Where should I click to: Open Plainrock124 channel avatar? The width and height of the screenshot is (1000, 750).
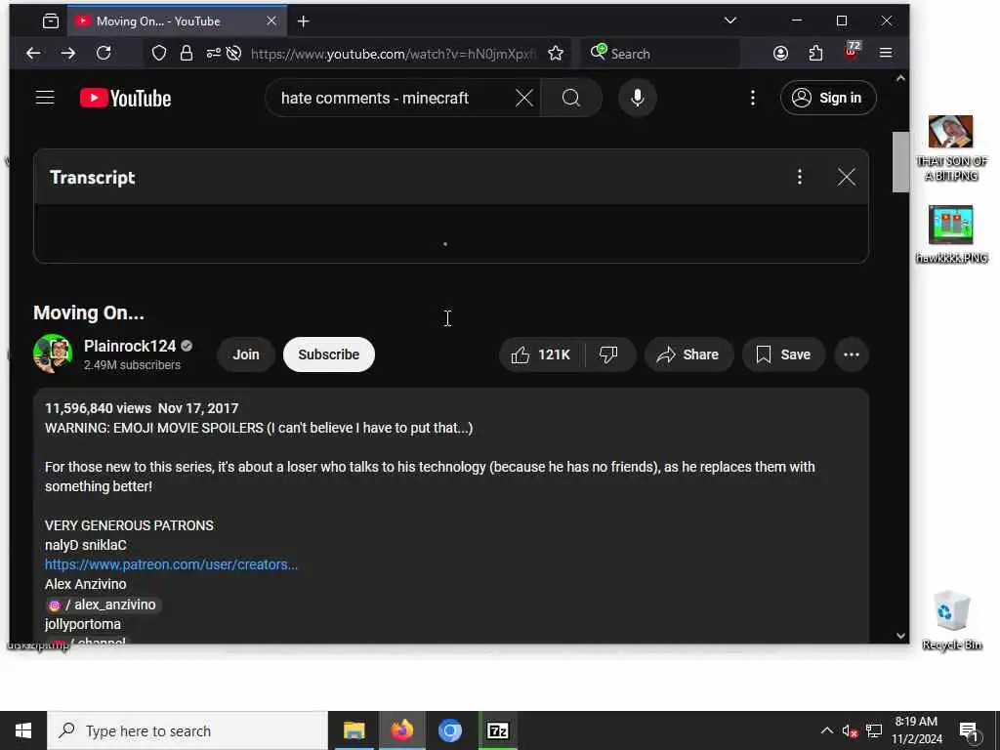pos(53,354)
